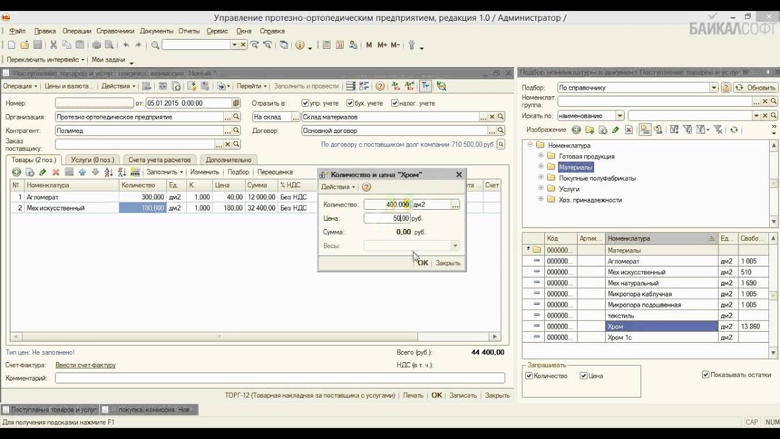
Task: Click the Ввести счет-фактуру link
Action: pyautogui.click(x=85, y=365)
